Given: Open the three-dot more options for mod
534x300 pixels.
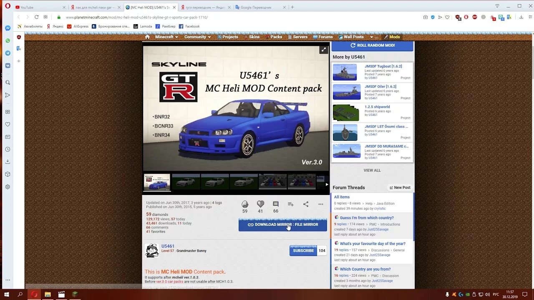Looking at the screenshot, I should [x=321, y=204].
